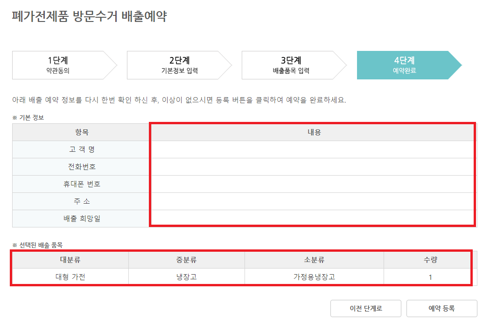497x333 pixels.
Task: Click the '※ 기본 정보' section heading
Action: tap(28, 118)
